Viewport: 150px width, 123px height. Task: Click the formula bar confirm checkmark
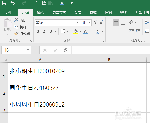(x=55, y=50)
